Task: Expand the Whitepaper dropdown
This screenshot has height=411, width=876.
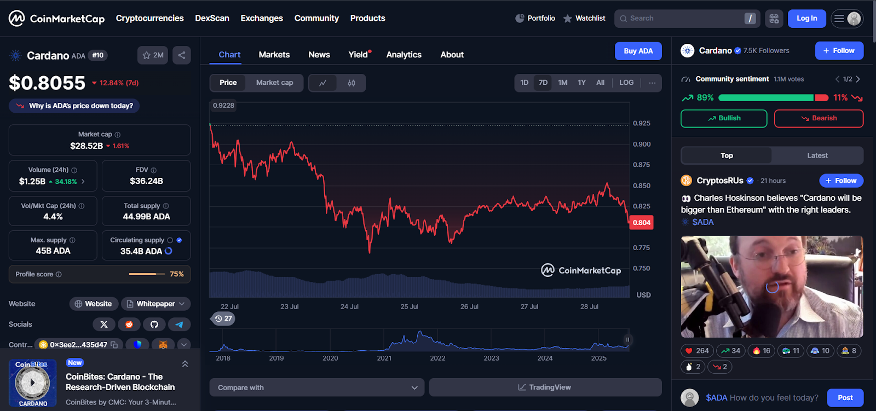Action: [x=156, y=304]
